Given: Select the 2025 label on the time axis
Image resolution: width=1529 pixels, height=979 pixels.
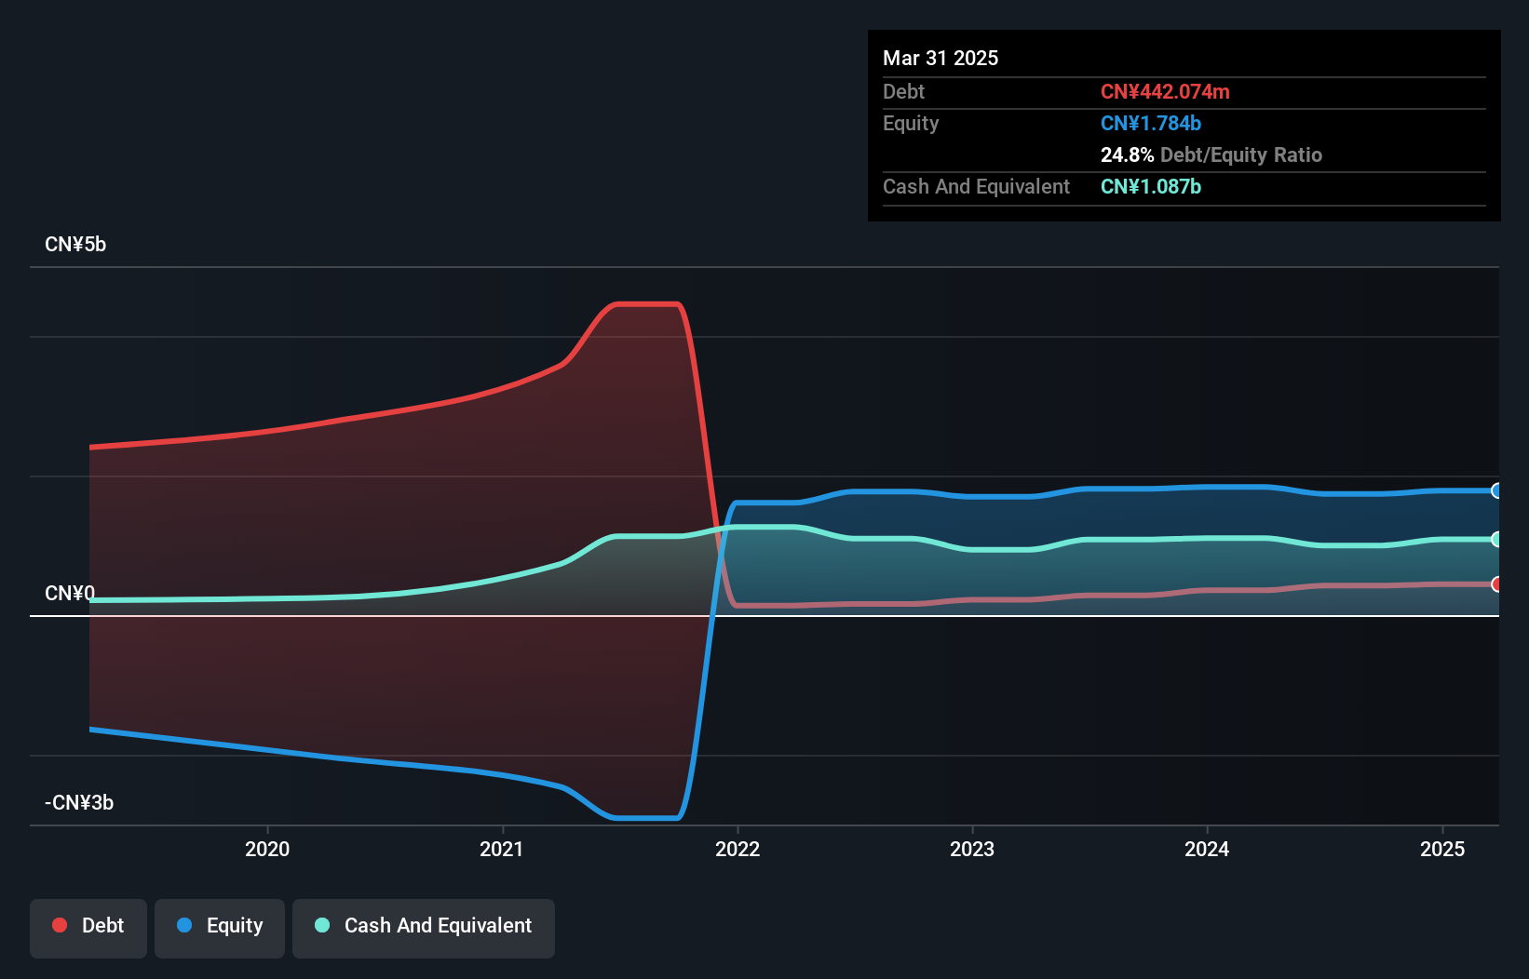Looking at the screenshot, I should pos(1442,849).
